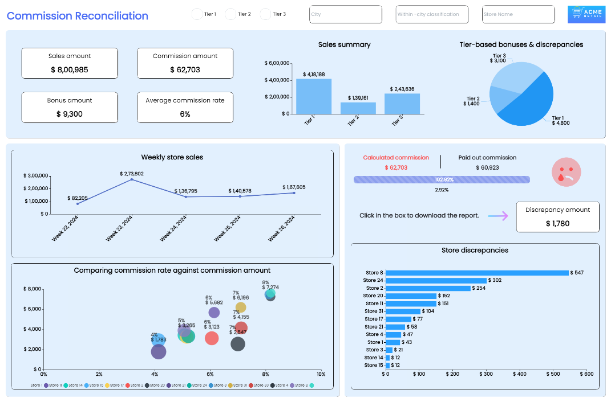
Task: Click the Week 23 data point on line chart
Action: [132, 179]
